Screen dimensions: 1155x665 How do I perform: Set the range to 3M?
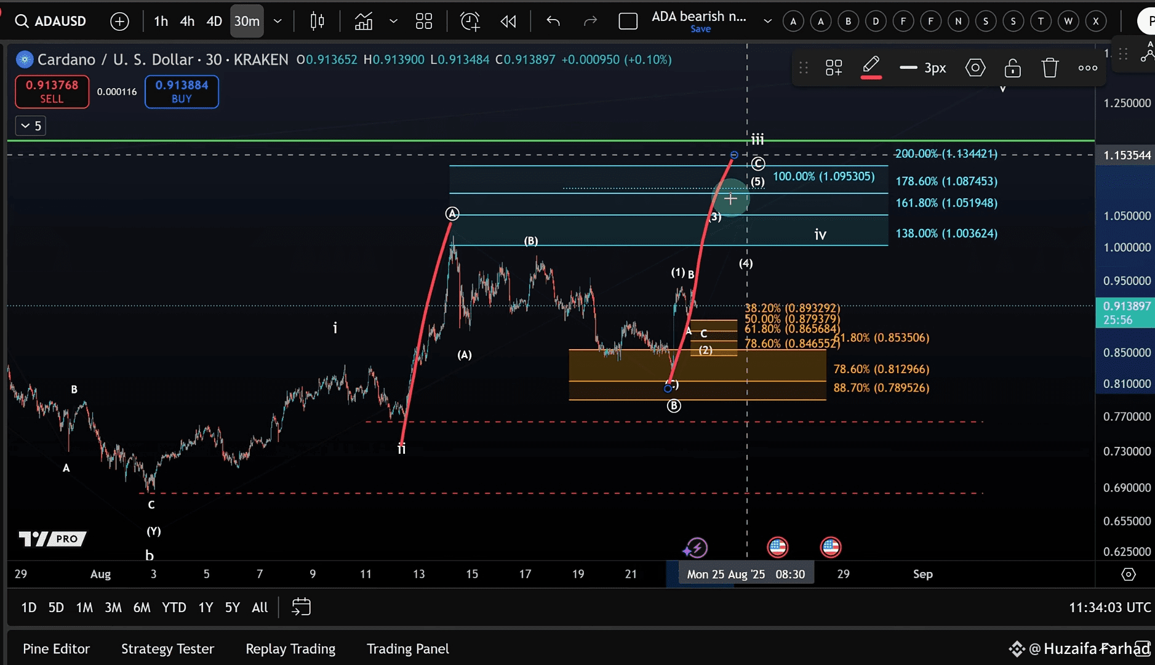coord(113,608)
